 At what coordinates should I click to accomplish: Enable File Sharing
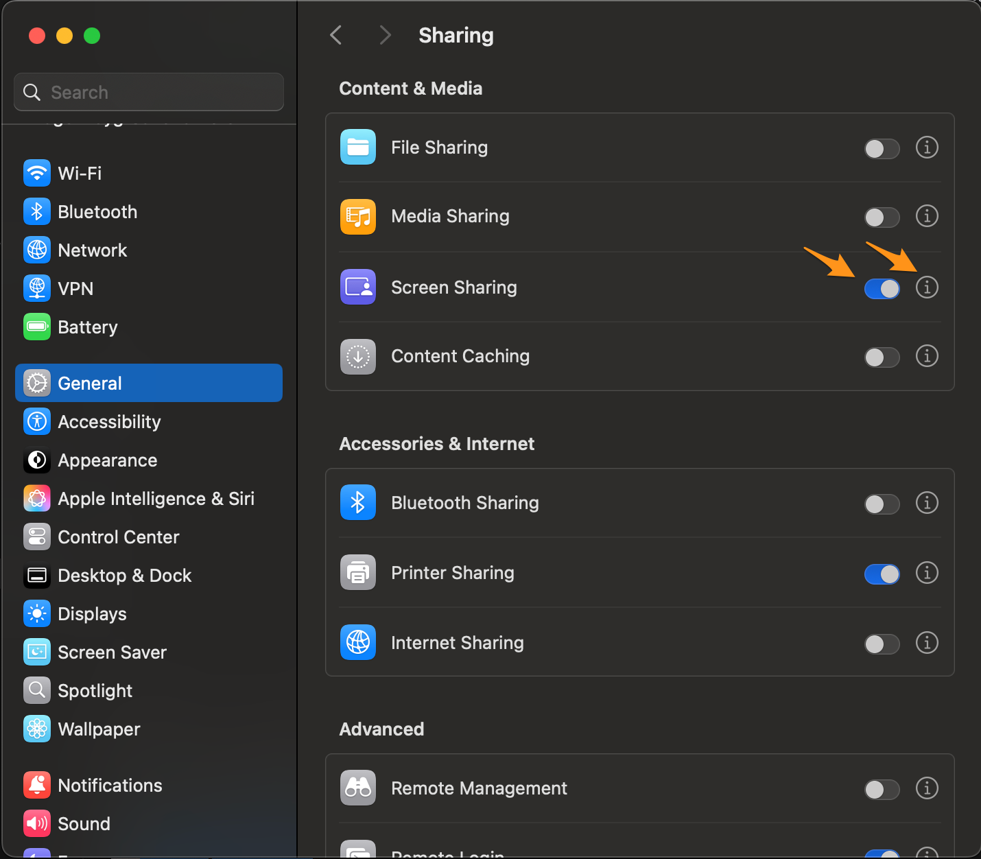tap(882, 148)
